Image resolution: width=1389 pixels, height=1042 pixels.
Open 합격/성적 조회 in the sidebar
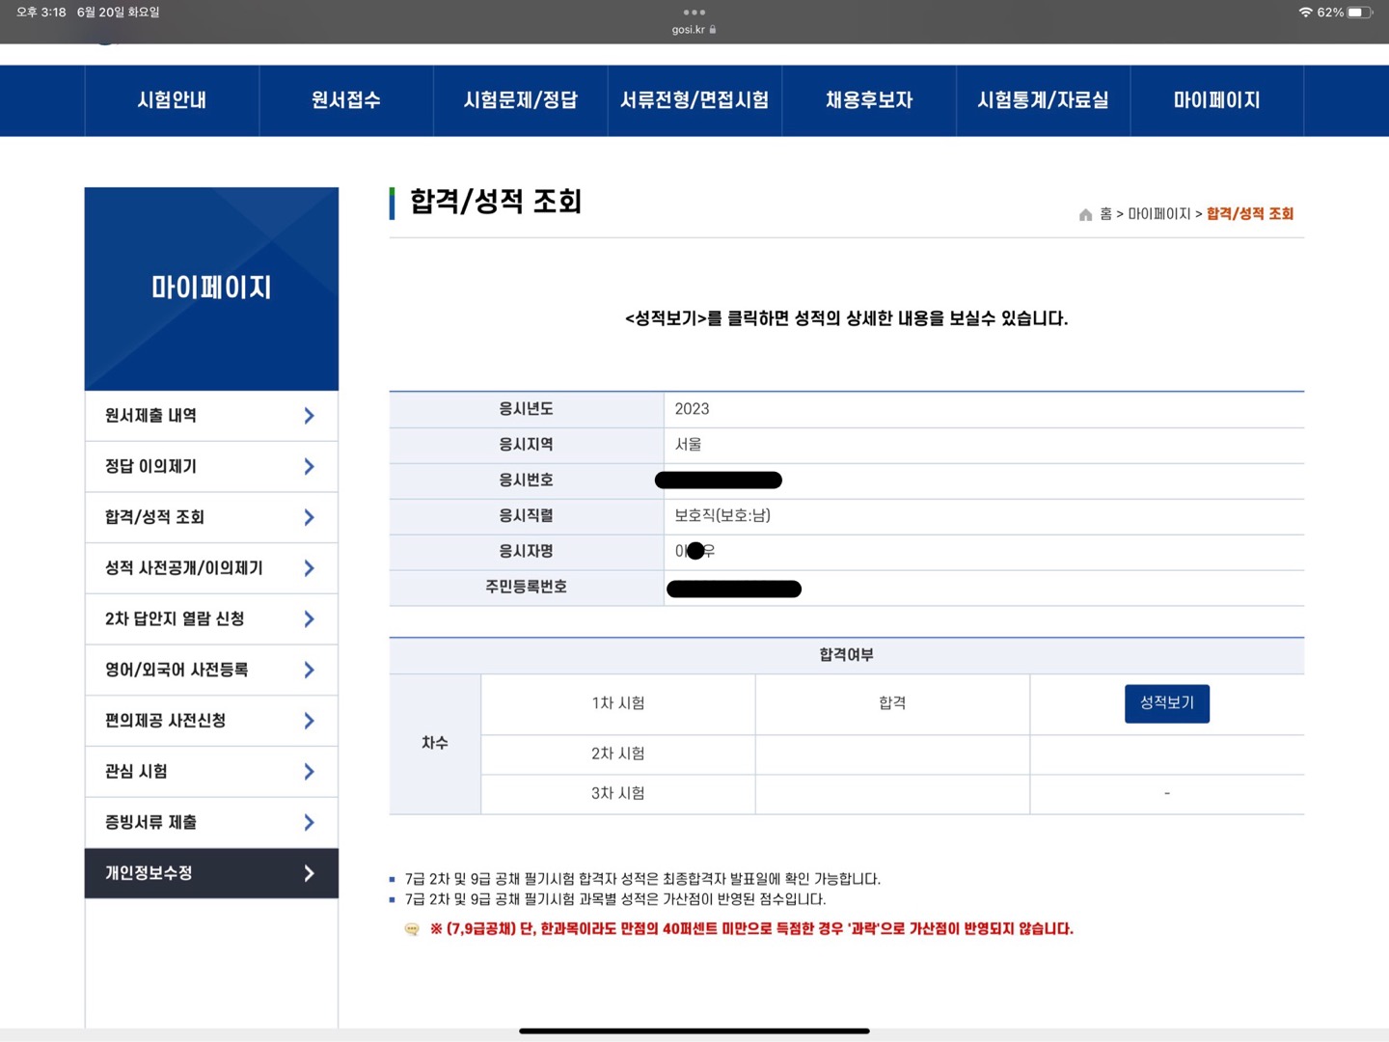[x=154, y=517]
